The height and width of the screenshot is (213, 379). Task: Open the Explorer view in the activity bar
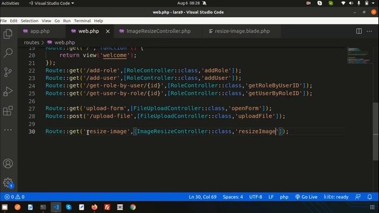click(x=8, y=34)
